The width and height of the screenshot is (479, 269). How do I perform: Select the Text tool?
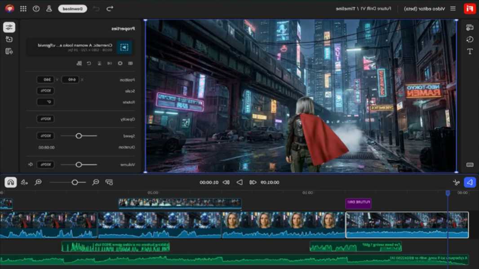click(470, 51)
